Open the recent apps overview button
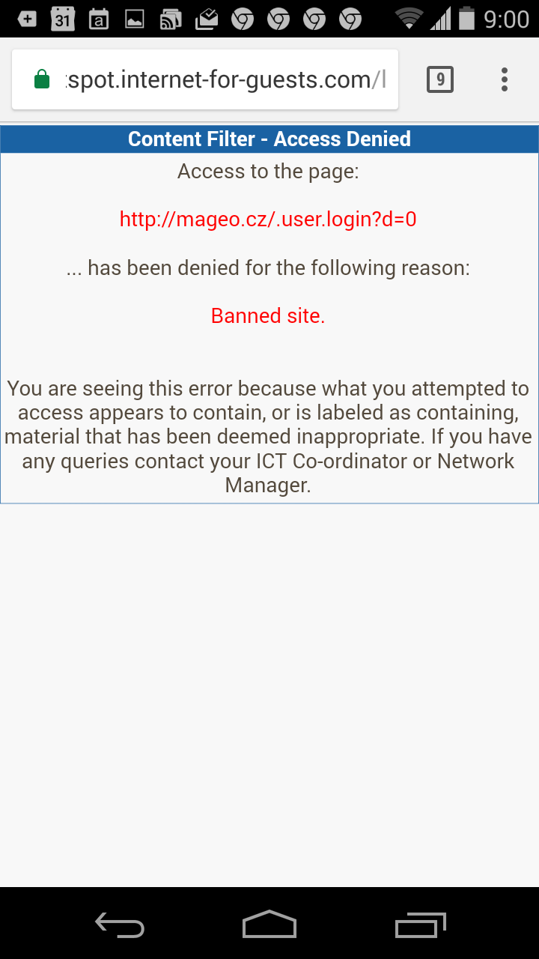This screenshot has width=539, height=959. coord(420,925)
